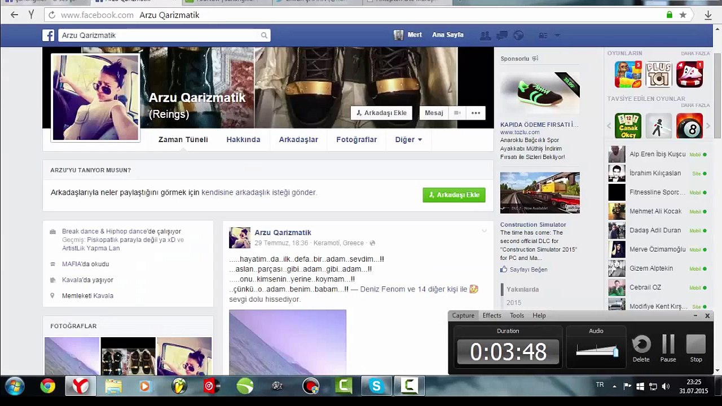Screen dimensions: 722x406
Task: Click the taskbar volume speaker icon
Action: coord(666,387)
